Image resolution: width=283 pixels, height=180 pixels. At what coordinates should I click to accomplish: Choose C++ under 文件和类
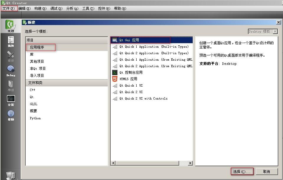(x=33, y=90)
